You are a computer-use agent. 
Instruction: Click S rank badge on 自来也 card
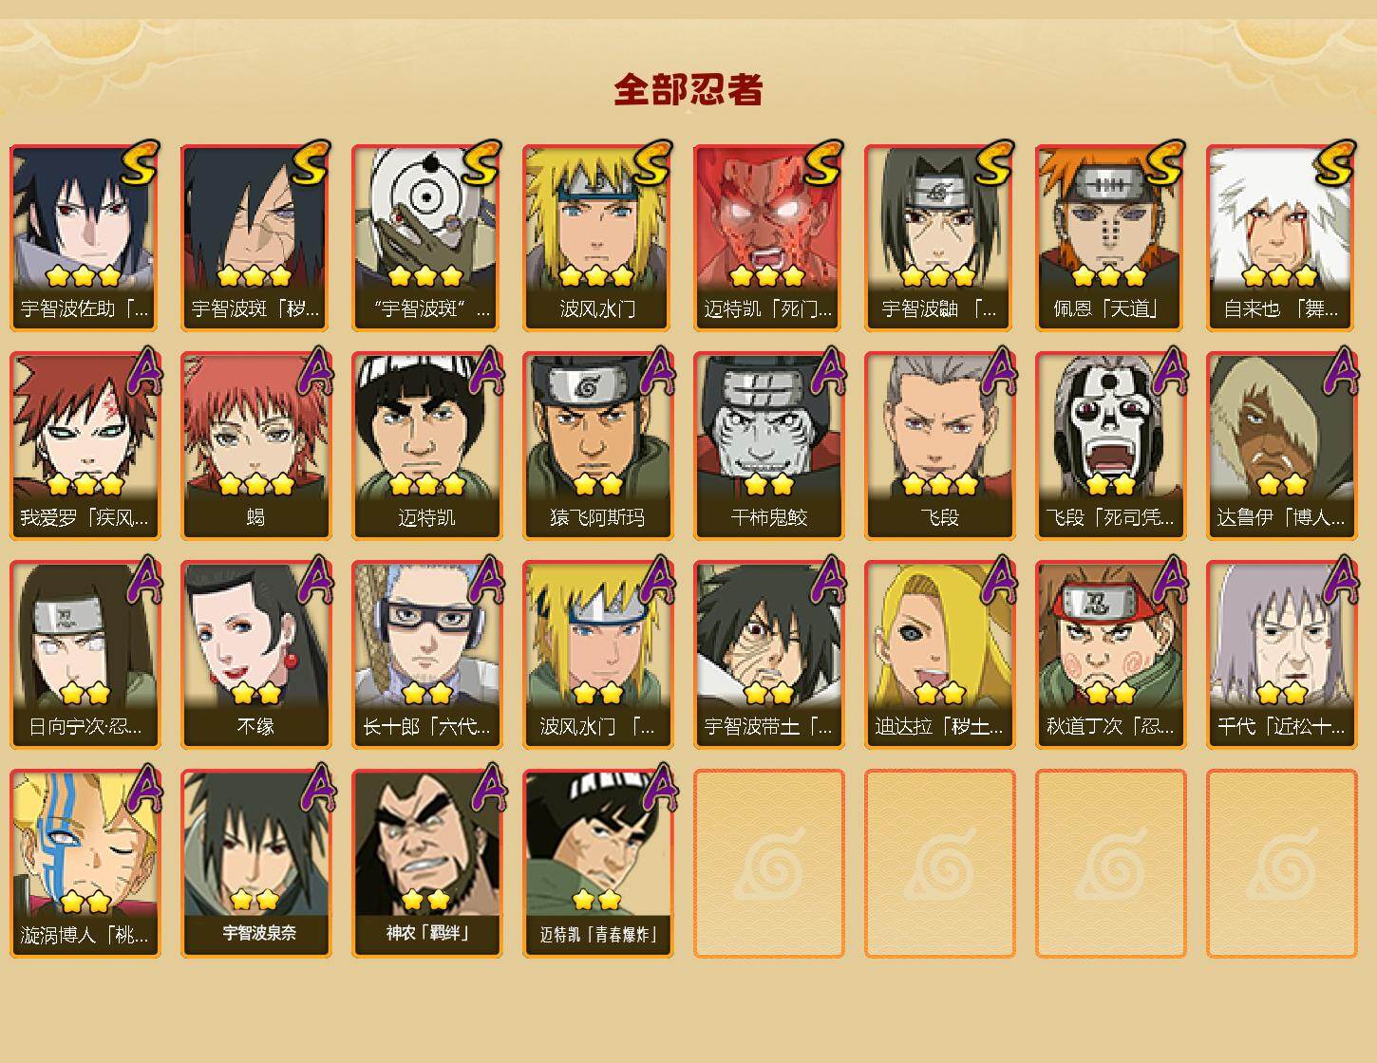1336,163
